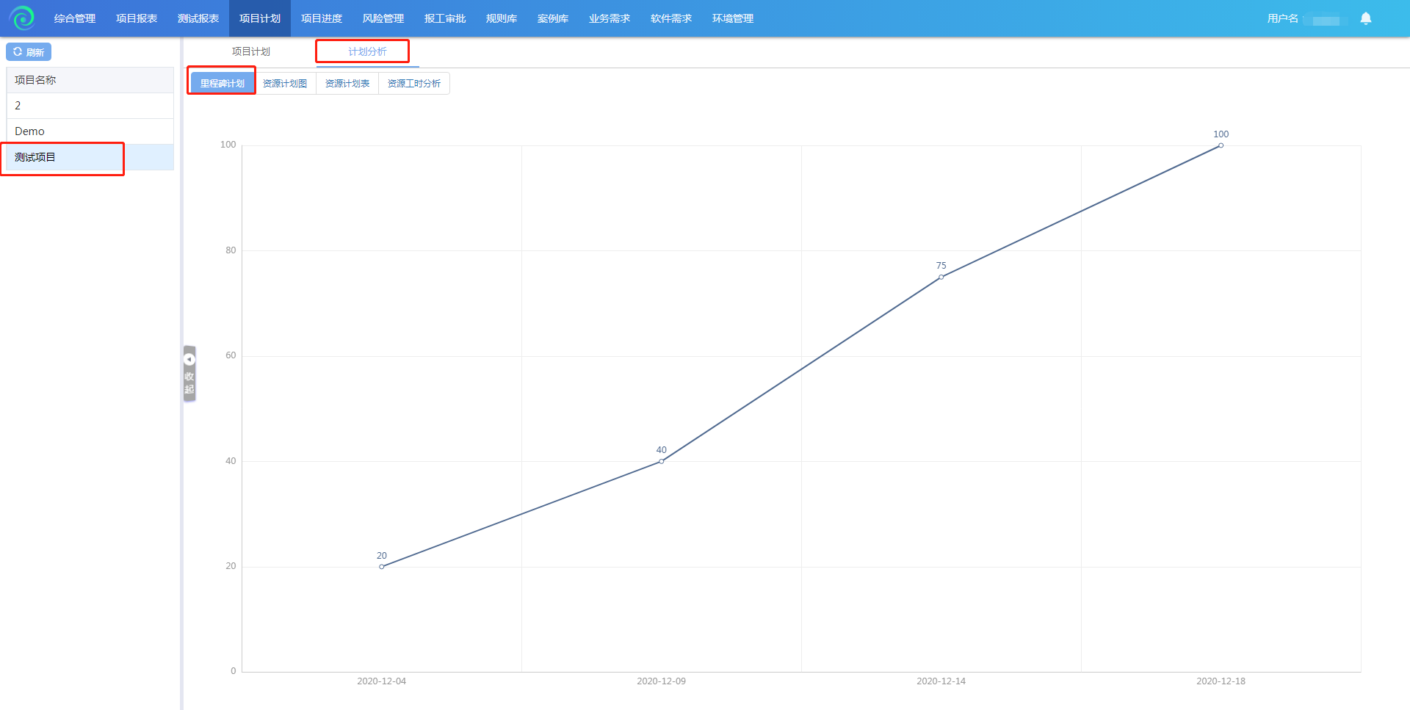Switch to the 项目计划 sub-tab
The height and width of the screenshot is (710, 1410).
[x=250, y=51]
